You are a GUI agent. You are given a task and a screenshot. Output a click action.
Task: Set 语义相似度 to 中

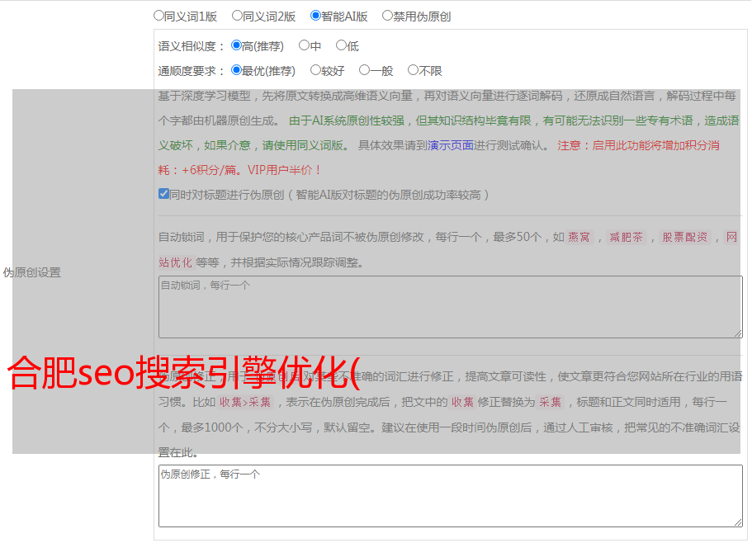pos(304,45)
